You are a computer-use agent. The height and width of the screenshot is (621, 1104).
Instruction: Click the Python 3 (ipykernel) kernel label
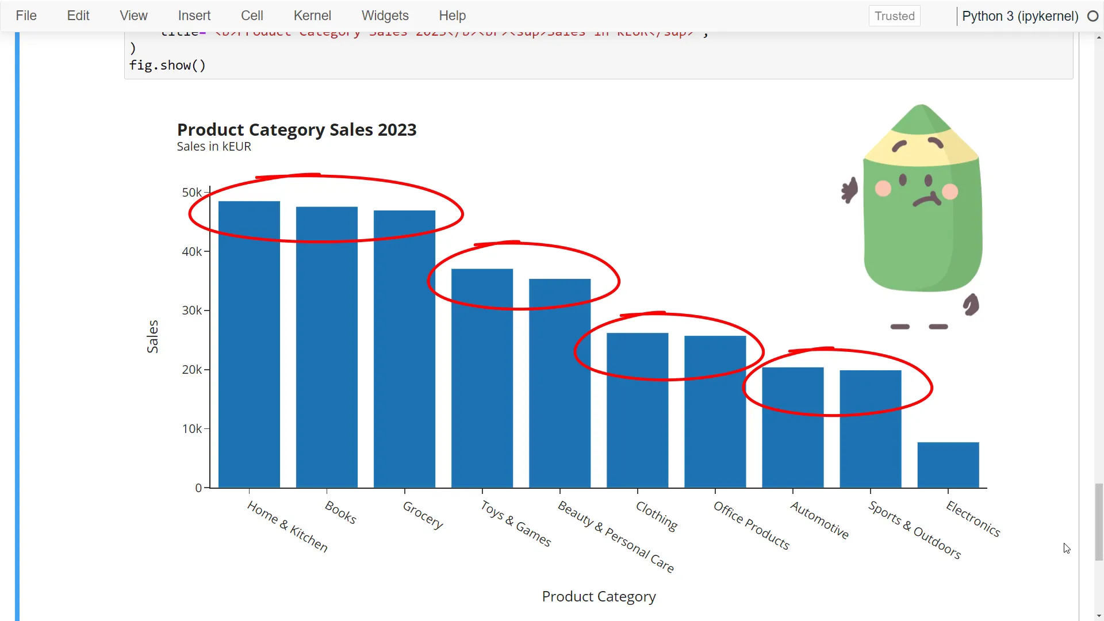(1021, 16)
